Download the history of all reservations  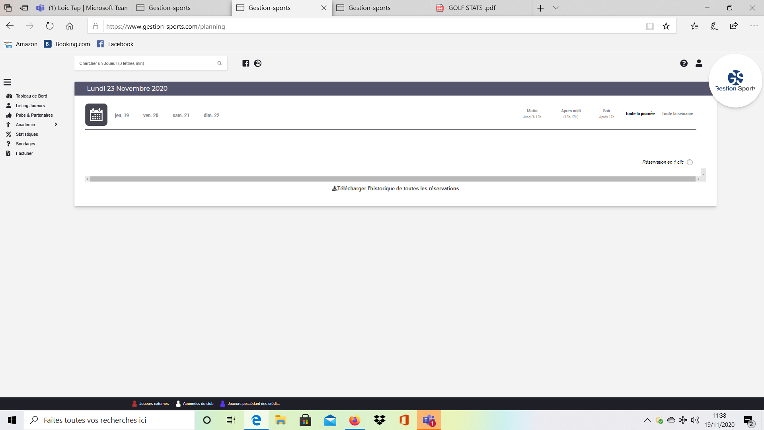pyautogui.click(x=396, y=189)
